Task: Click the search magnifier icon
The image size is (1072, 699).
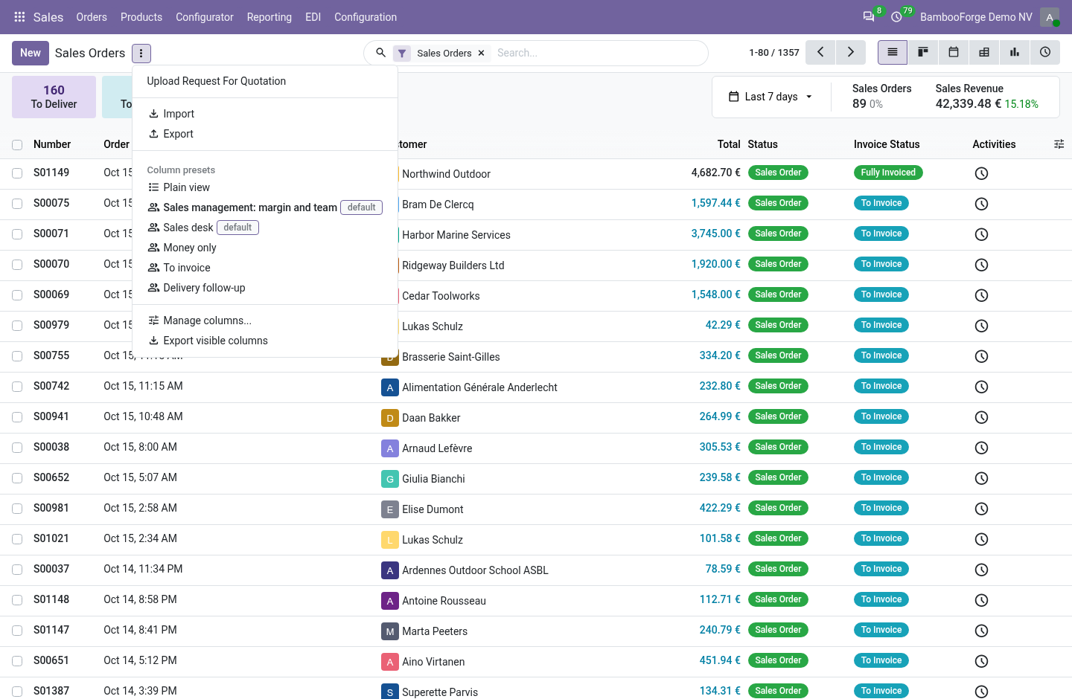Action: pos(380,53)
